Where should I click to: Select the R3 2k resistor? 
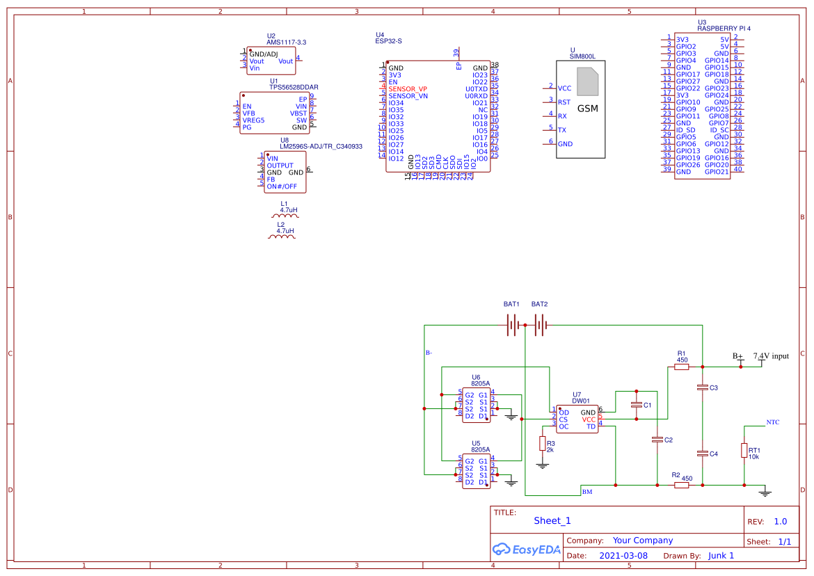pyautogui.click(x=542, y=444)
